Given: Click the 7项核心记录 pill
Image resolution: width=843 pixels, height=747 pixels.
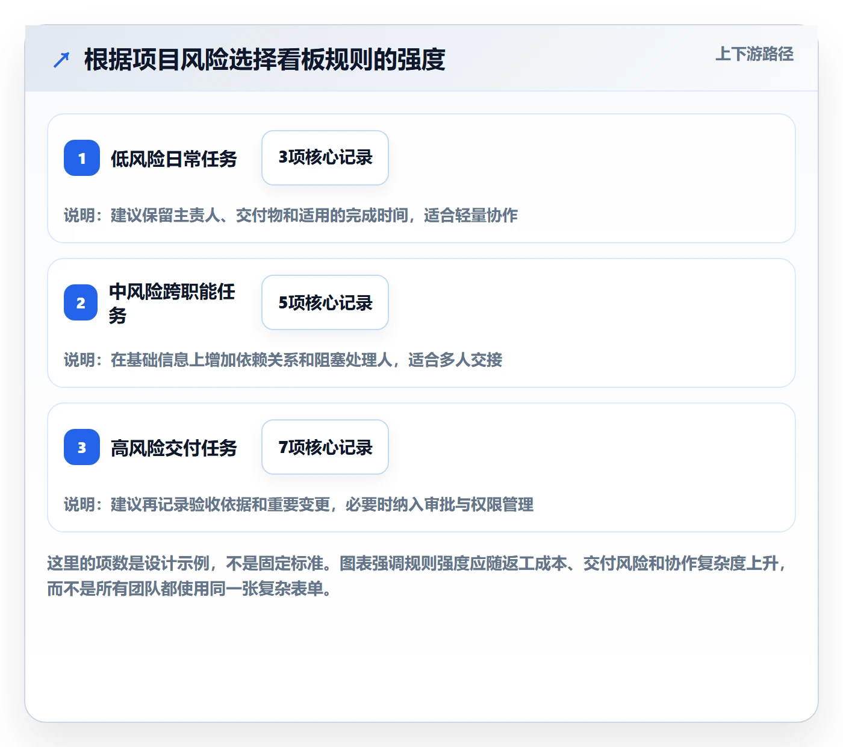Looking at the screenshot, I should (x=325, y=447).
